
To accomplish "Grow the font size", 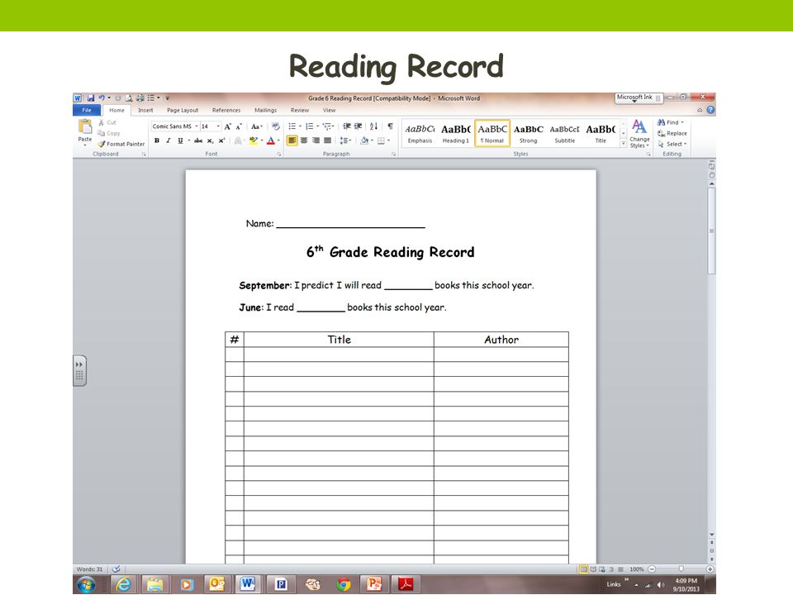I will pos(228,126).
